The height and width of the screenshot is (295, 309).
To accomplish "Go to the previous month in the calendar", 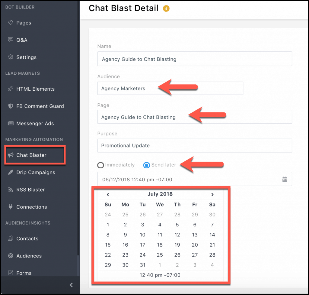I will pos(108,194).
